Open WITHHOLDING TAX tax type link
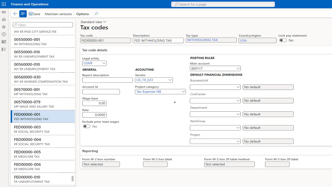 [202, 40]
